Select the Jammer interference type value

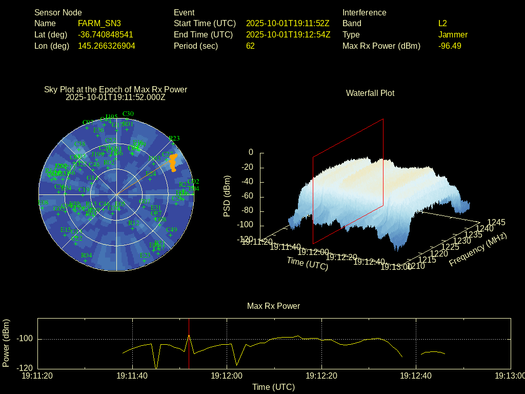pyautogui.click(x=453, y=35)
